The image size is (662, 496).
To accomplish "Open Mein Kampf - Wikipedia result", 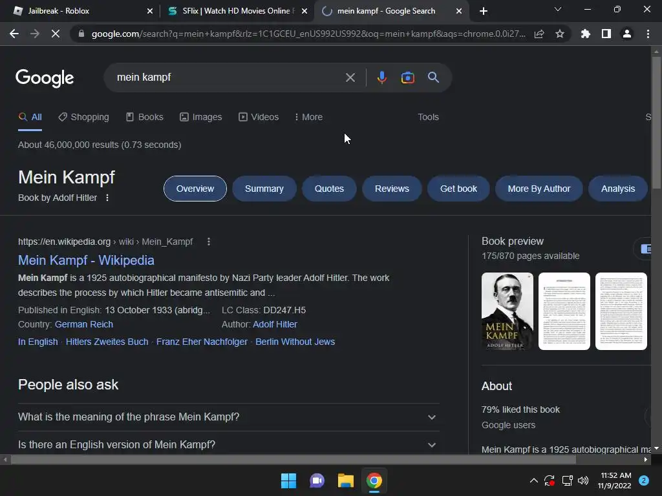I will pyautogui.click(x=86, y=260).
